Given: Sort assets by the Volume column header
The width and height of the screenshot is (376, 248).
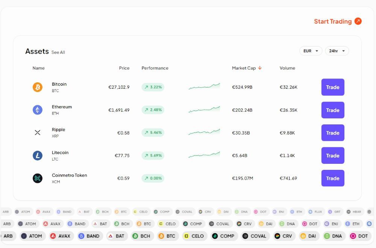Looking at the screenshot, I should 287,68.
